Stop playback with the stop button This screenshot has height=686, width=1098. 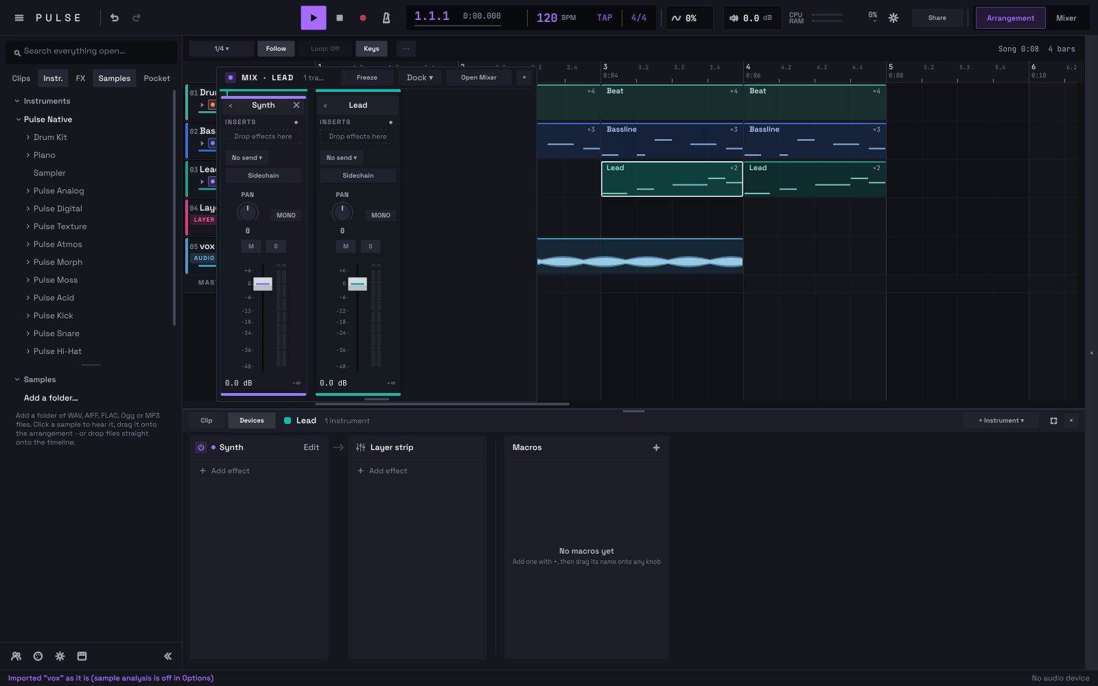tap(340, 18)
